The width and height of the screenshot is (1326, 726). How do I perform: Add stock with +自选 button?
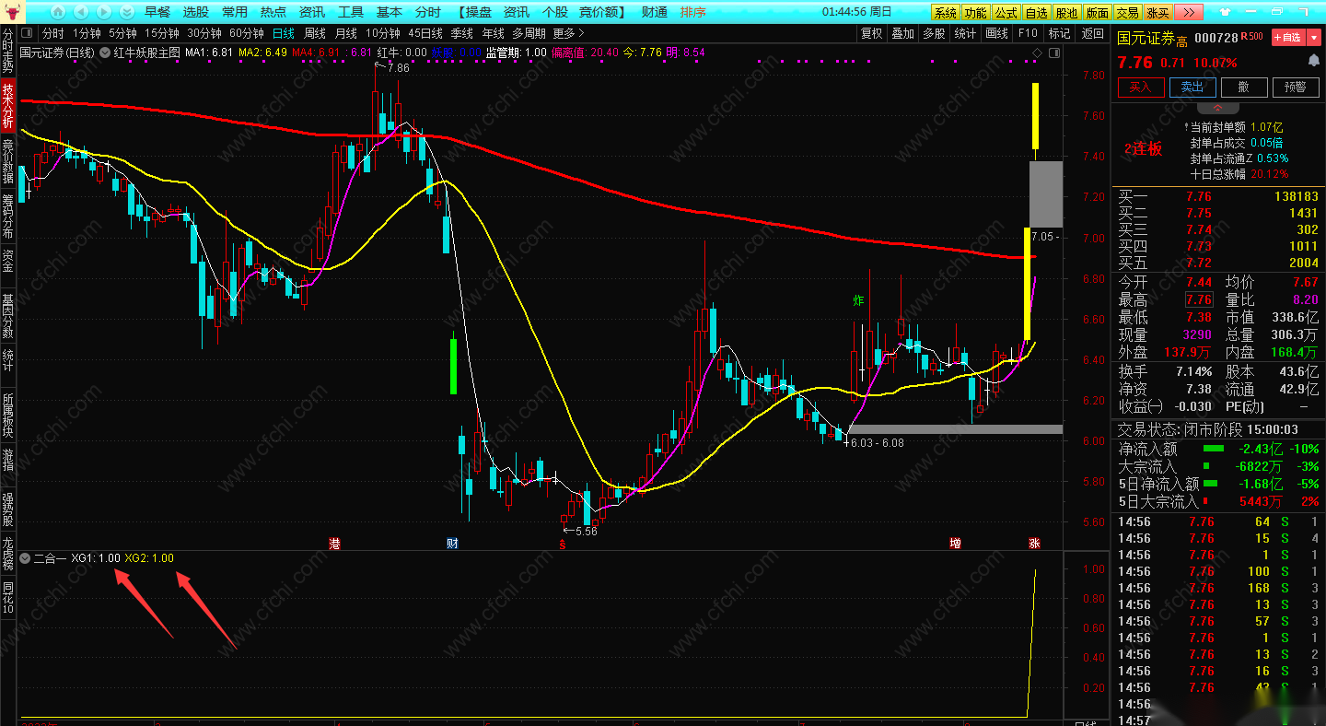pyautogui.click(x=1288, y=37)
